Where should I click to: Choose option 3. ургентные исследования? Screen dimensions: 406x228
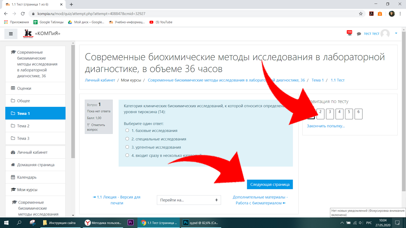tap(127, 147)
